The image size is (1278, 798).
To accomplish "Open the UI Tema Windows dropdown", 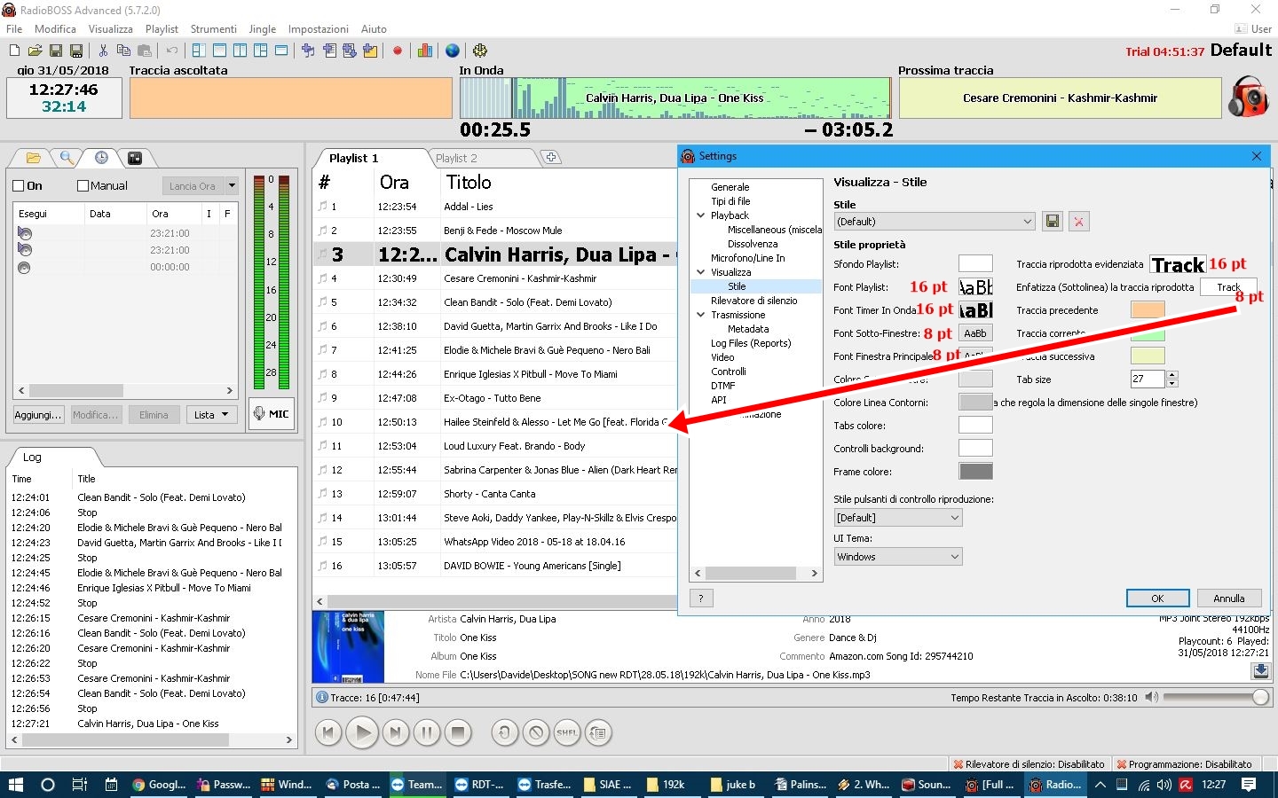I will coord(898,557).
